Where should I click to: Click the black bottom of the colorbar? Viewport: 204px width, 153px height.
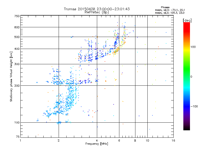[x=187, y=128]
